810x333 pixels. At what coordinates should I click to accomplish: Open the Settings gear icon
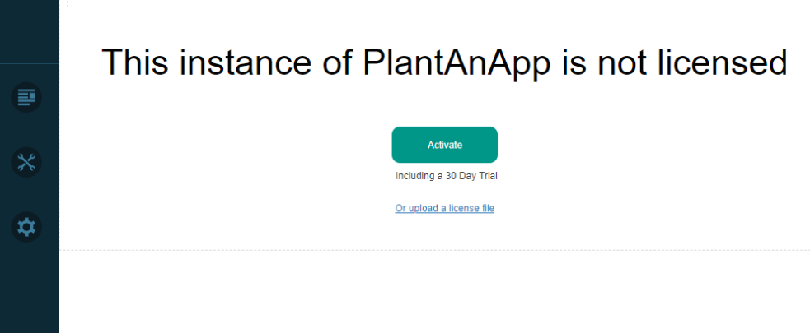[x=26, y=227]
